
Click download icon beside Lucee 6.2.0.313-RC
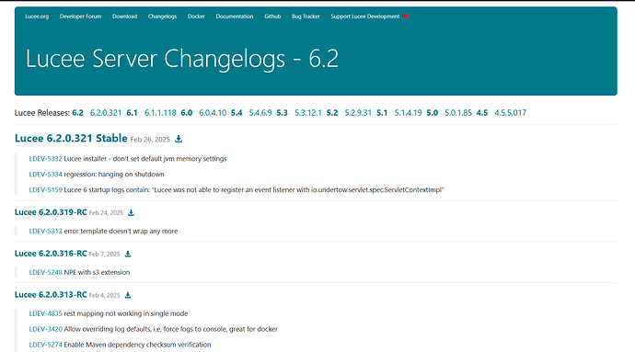(128, 295)
